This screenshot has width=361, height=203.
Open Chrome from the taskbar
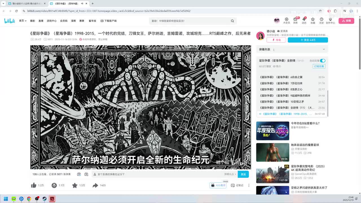point(29,199)
